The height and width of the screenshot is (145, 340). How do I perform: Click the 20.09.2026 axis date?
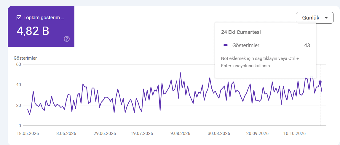(257, 133)
